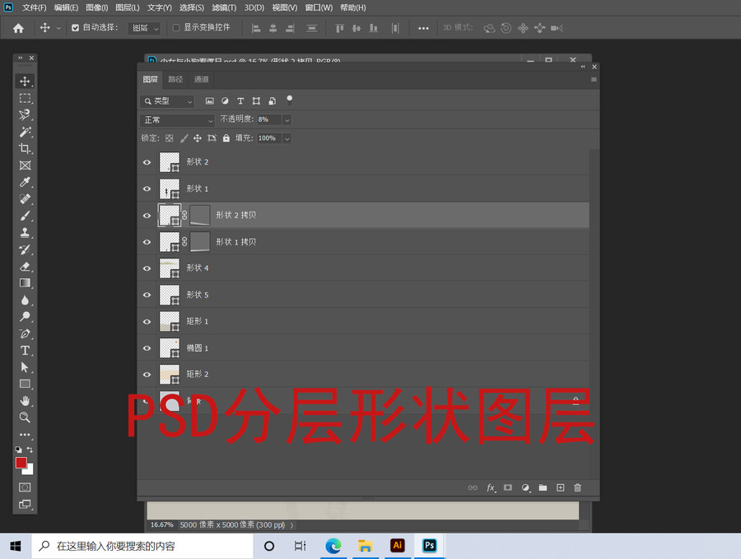Click the delete layer trash icon
This screenshot has width=741, height=559.
click(577, 487)
